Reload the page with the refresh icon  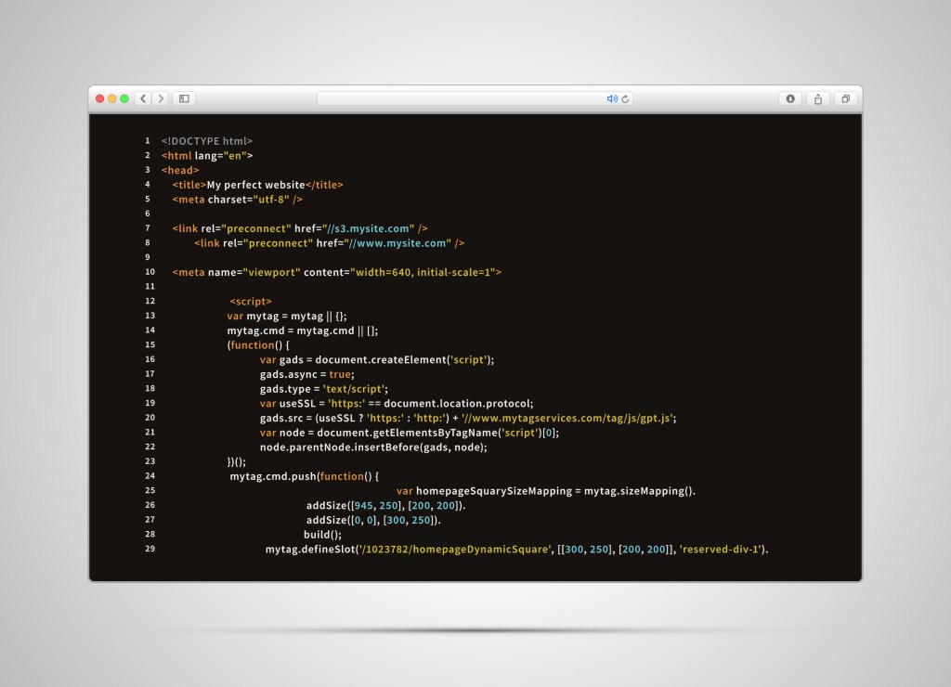coord(625,98)
